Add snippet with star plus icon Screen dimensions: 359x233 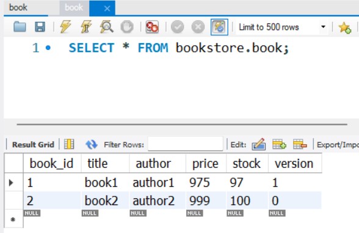(344, 27)
